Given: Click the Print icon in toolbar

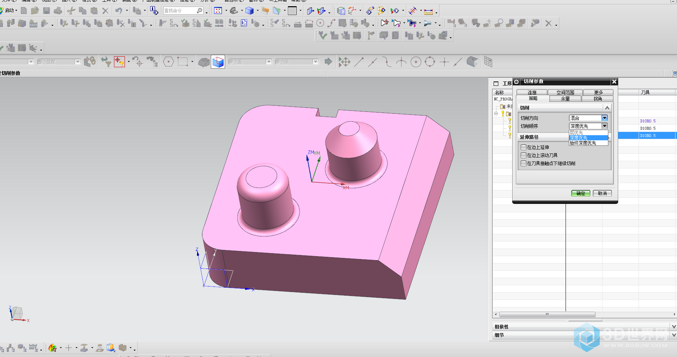Looking at the screenshot, I should click(58, 11).
